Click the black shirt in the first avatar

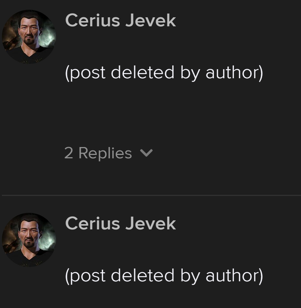coord(29,56)
